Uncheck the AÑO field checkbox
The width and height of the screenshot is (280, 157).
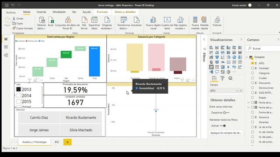(252, 63)
